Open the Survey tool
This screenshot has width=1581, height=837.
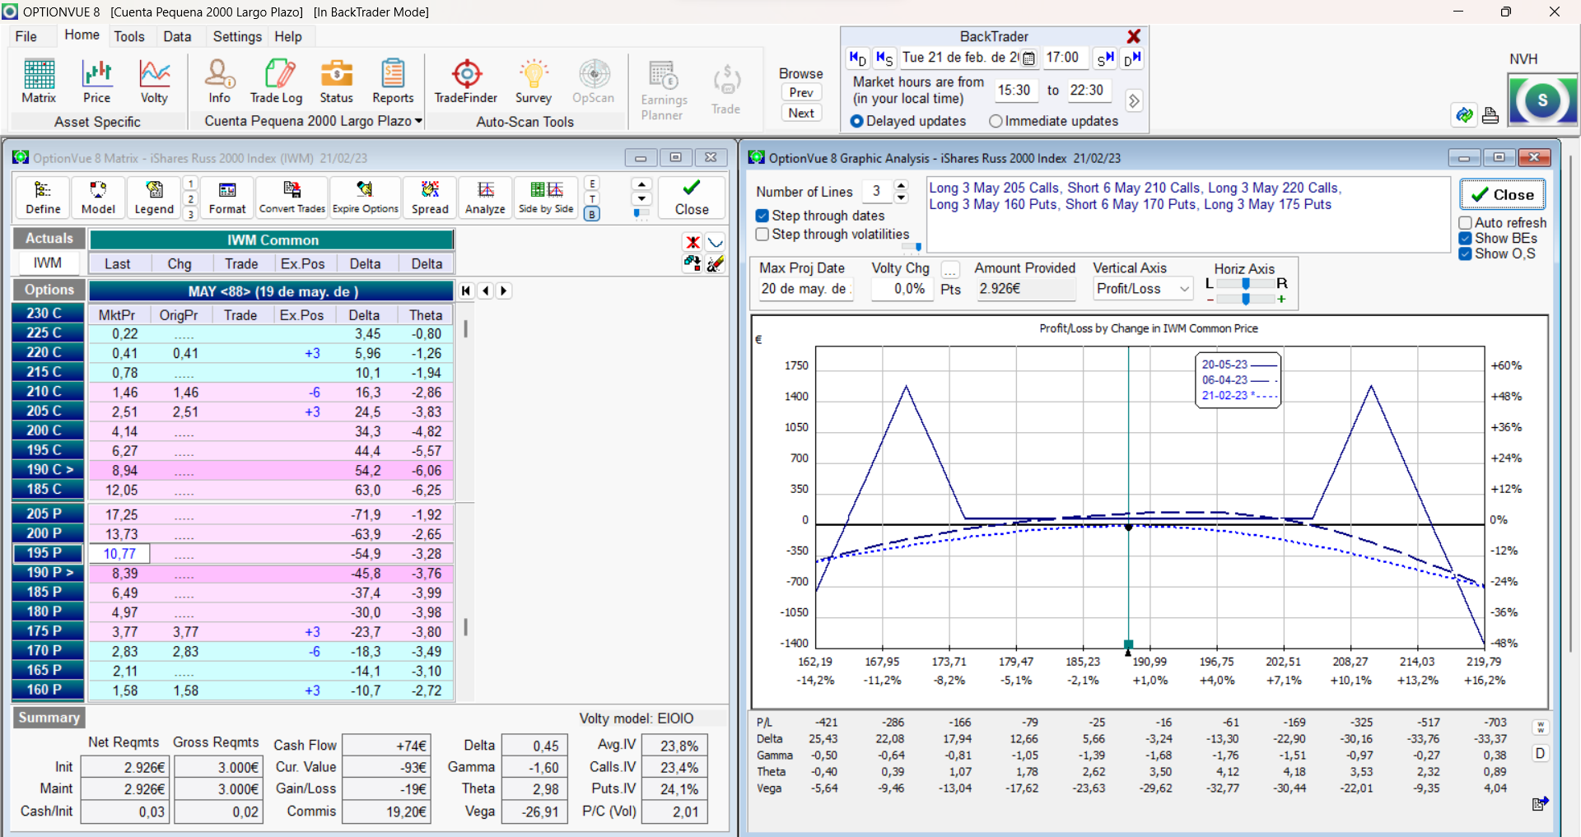pos(534,81)
